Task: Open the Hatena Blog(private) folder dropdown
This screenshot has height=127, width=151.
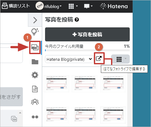Action: tap(69, 59)
